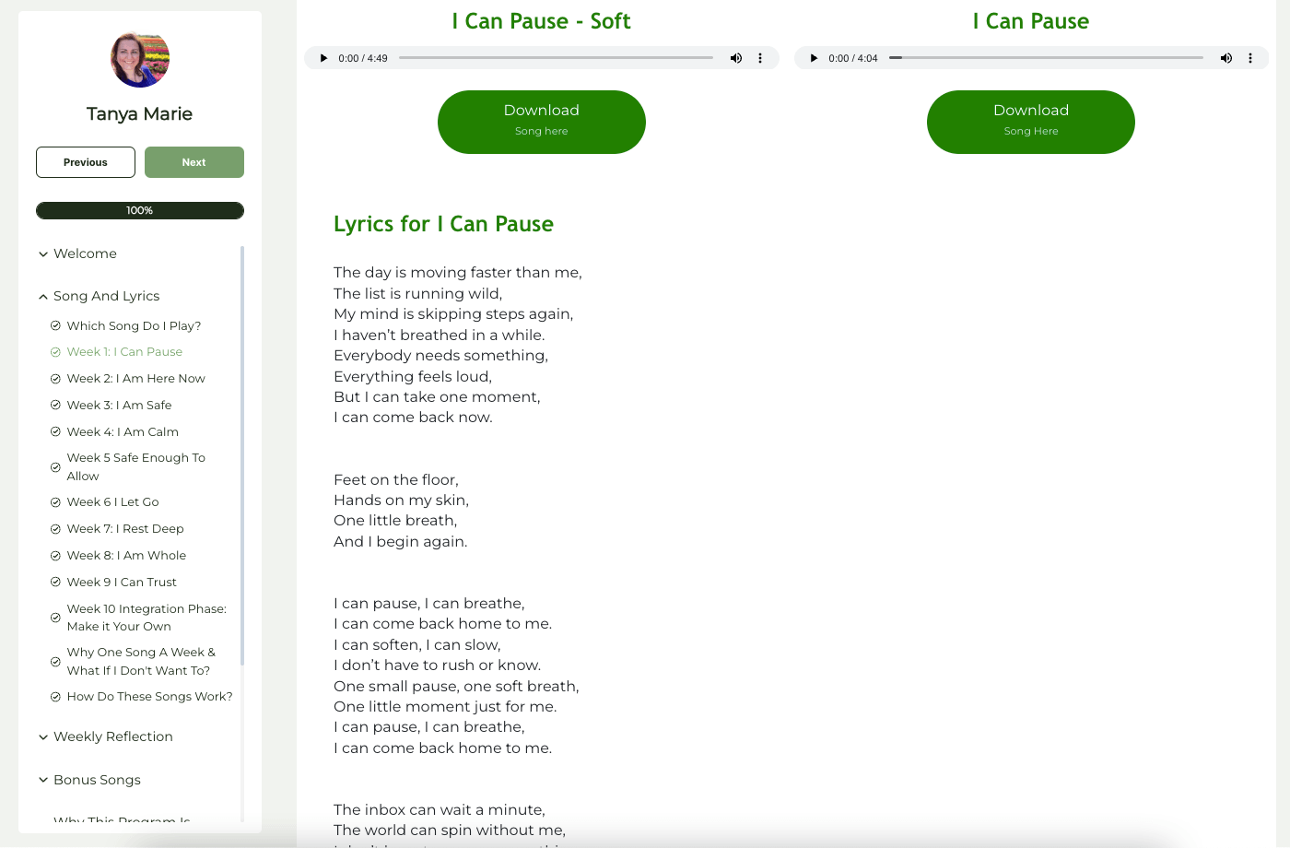Click completion checkmark for Week 4: I Am Calm
Viewport: 1290px width, 848px height.
pyautogui.click(x=55, y=432)
